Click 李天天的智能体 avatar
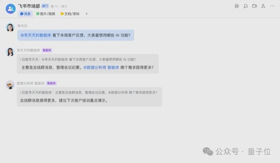The image size is (280, 163). (x=10, y=52)
